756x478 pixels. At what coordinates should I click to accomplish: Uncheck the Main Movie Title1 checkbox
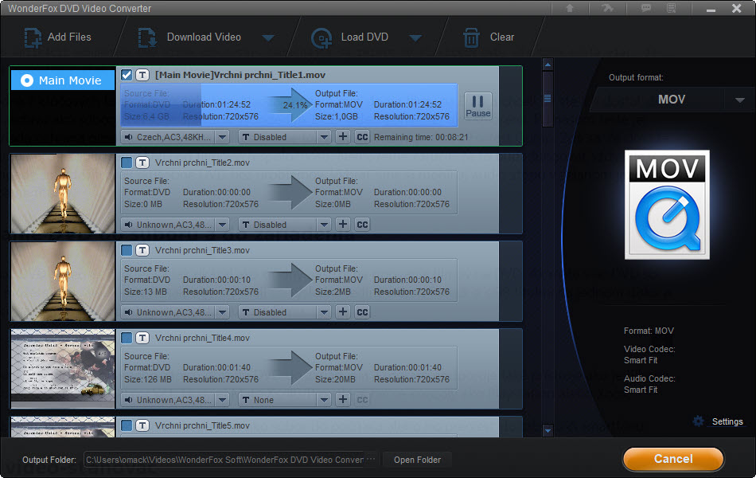127,75
